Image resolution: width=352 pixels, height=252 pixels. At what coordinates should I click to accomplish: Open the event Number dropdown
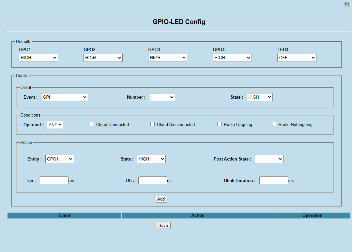point(162,97)
